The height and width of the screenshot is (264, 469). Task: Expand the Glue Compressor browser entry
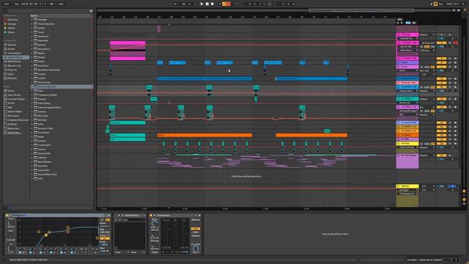pos(32,87)
